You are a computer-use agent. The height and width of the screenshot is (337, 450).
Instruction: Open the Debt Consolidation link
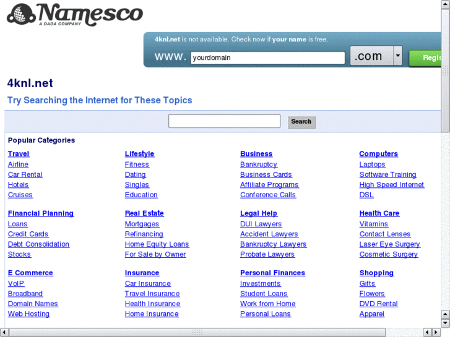coord(38,244)
